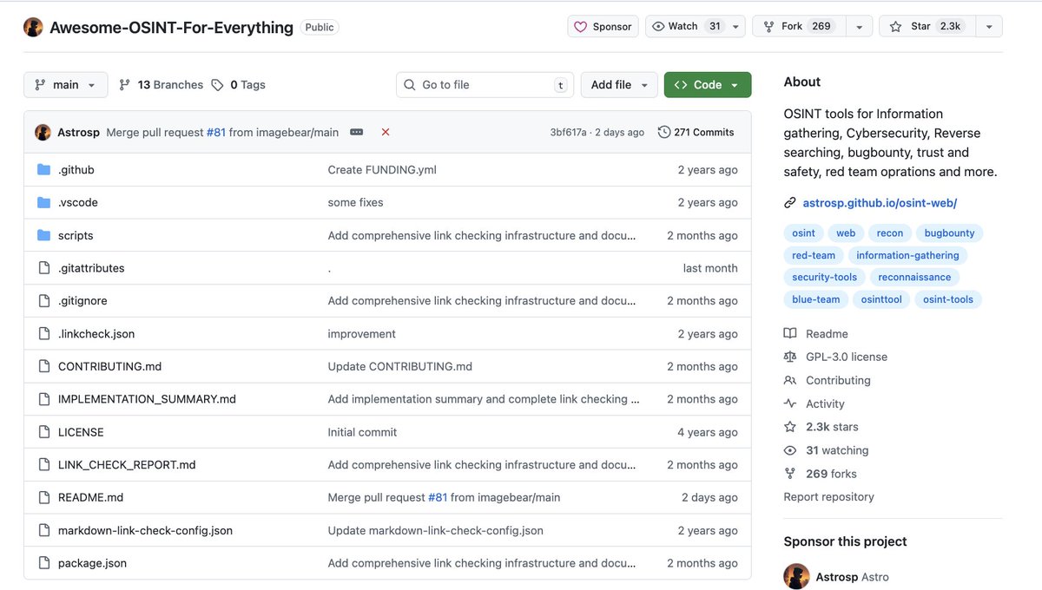The height and width of the screenshot is (590, 1042).
Task: Expand the Watch notifications dropdown arrow
Action: tap(737, 27)
